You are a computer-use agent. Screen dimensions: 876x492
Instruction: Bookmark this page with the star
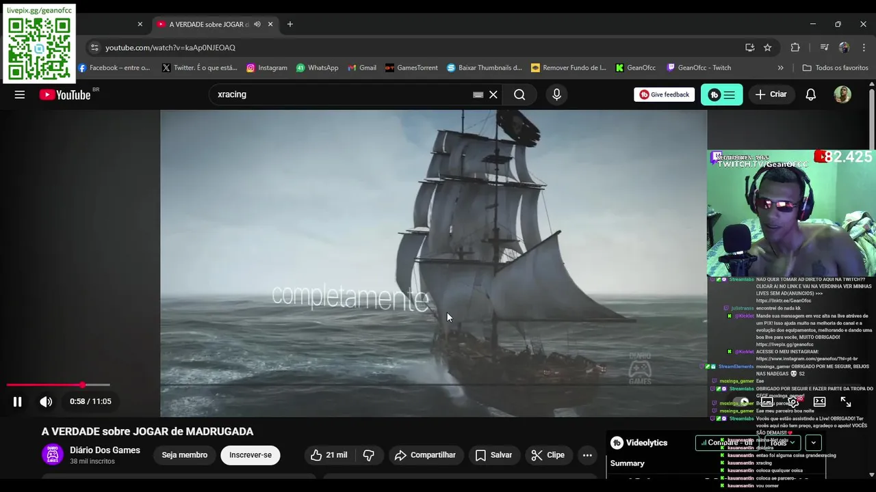point(768,48)
